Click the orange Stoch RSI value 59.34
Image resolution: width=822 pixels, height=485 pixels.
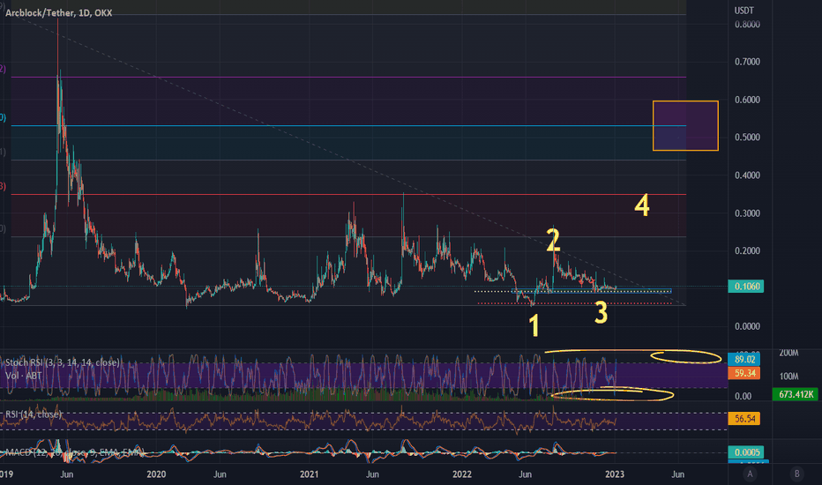(744, 373)
